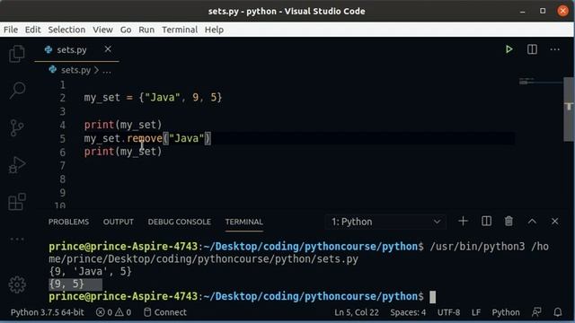Open the Explorer view in activity bar

pos(17,54)
